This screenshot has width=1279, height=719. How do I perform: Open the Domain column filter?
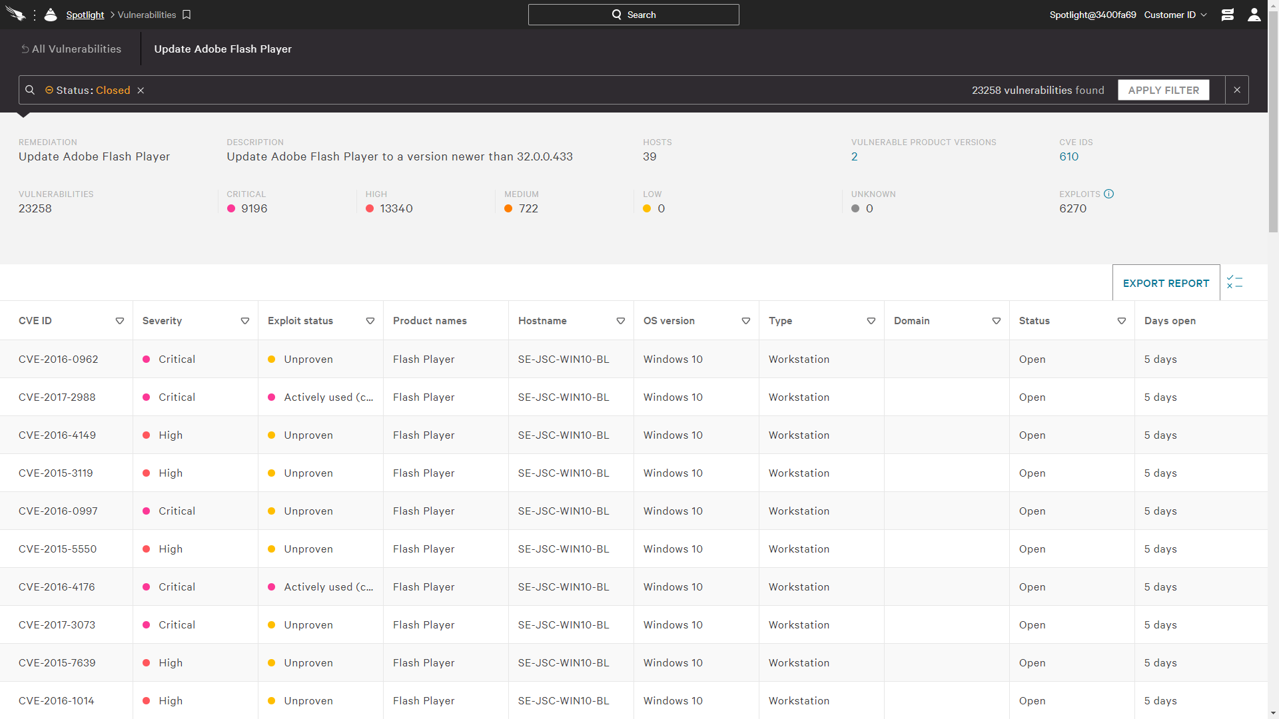(997, 321)
